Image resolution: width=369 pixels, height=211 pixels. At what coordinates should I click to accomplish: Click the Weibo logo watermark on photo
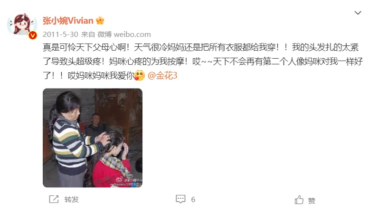[x=119, y=180]
